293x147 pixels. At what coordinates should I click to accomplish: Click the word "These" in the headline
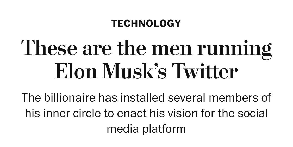click(49, 48)
